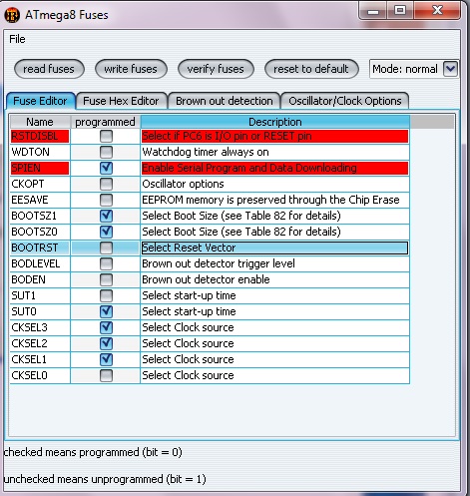Image resolution: width=470 pixels, height=496 pixels.
Task: Maximize the ATmega8 Fuses window
Action: (400, 11)
